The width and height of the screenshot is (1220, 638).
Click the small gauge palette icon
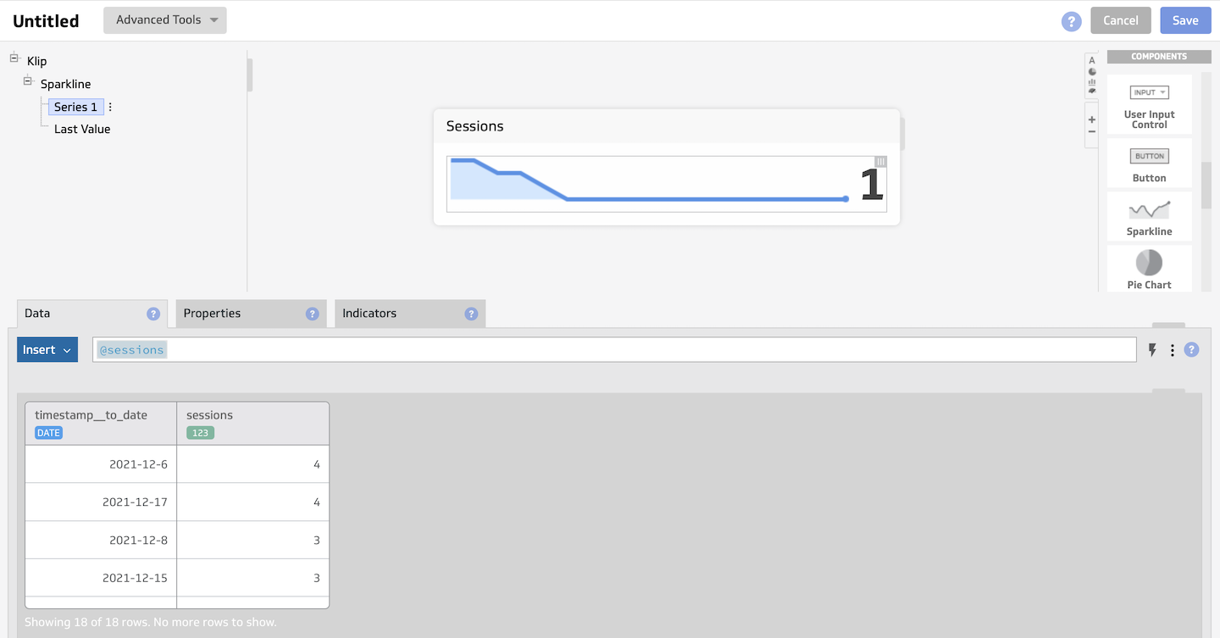(1091, 92)
